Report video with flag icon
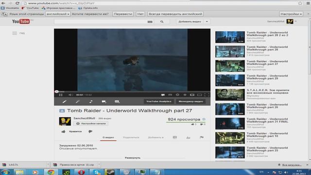311x175 pixels. [x=202, y=137]
